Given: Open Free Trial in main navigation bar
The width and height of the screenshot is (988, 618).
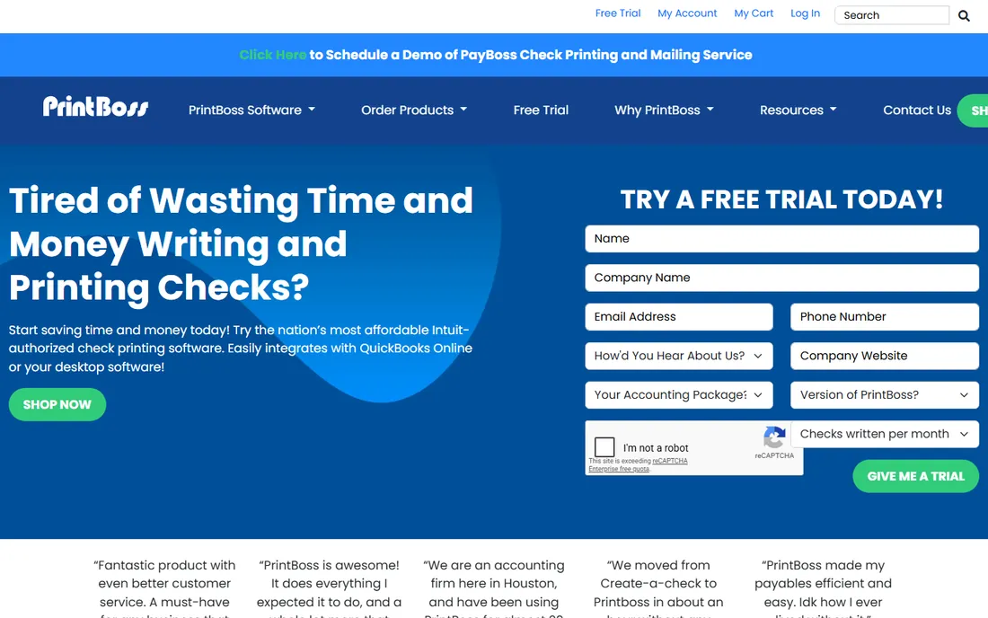Looking at the screenshot, I should pos(541,110).
